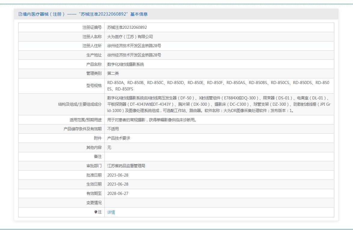Click the 第二类 management category value
Viewport: 353px width, 230px height.
tap(113, 73)
